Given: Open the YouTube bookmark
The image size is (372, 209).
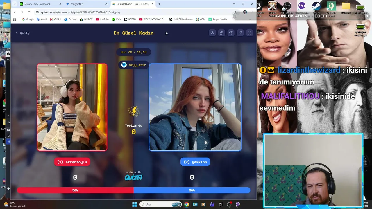Looking at the screenshot, I should coord(102,19).
